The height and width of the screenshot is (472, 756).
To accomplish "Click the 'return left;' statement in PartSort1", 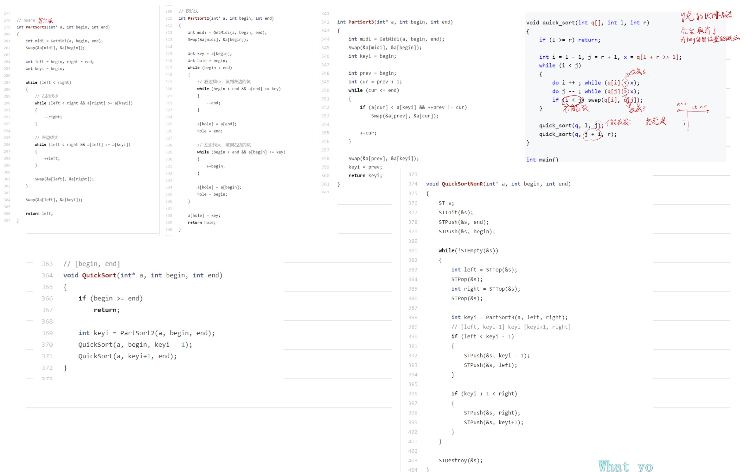I will (39, 214).
